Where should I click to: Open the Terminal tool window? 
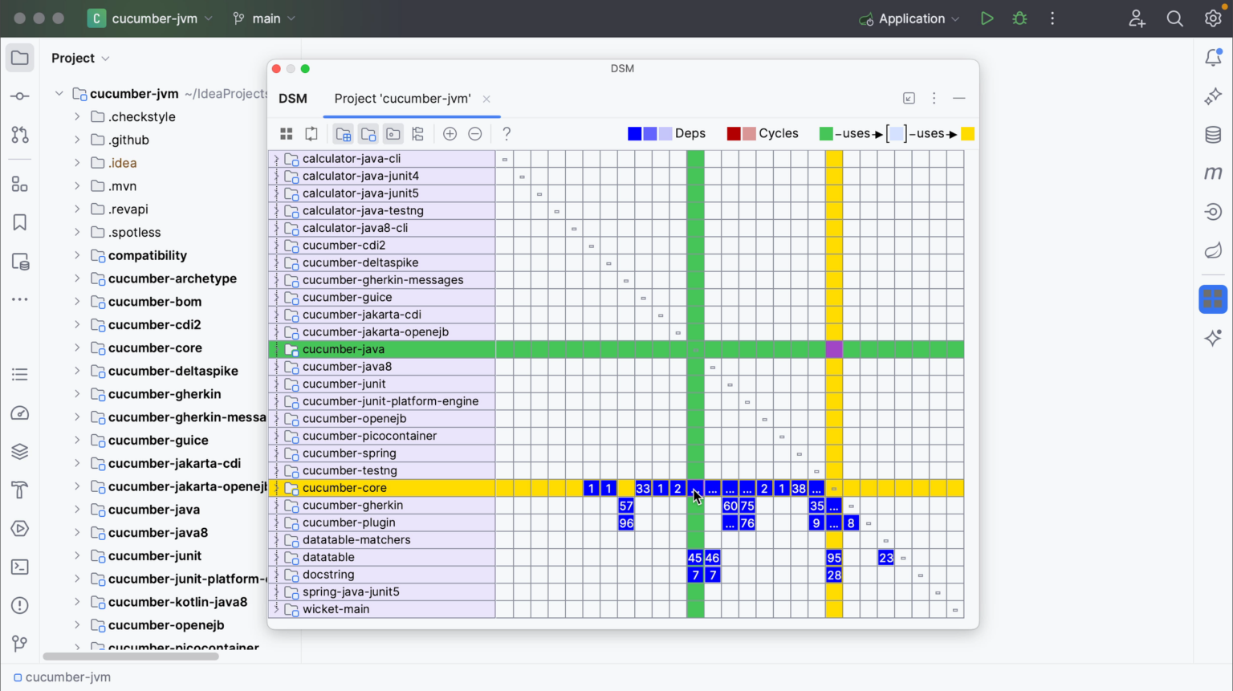click(x=20, y=567)
